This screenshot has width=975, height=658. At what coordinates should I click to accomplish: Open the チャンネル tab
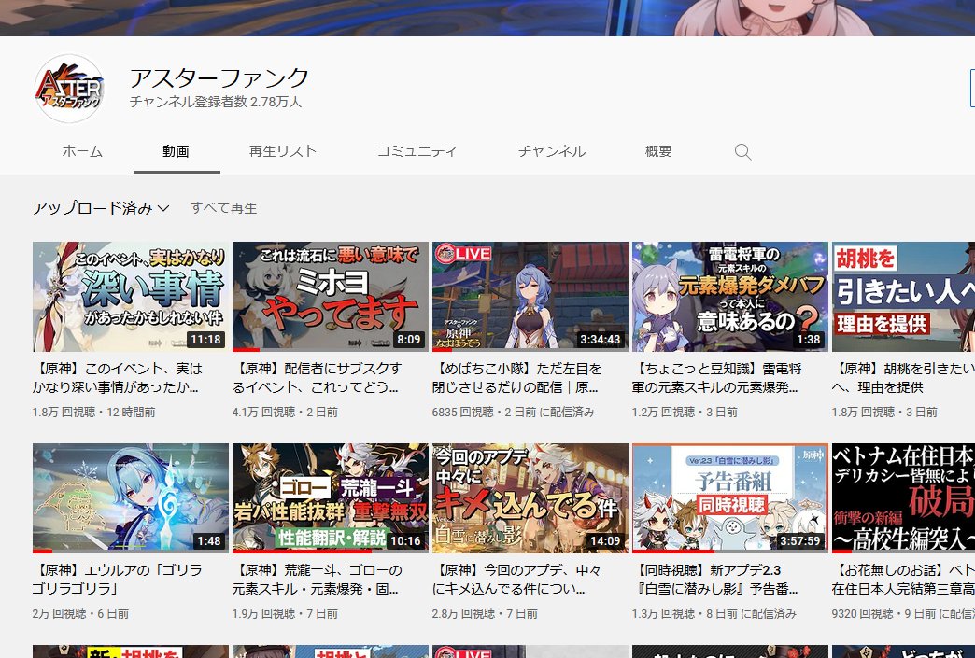click(552, 151)
